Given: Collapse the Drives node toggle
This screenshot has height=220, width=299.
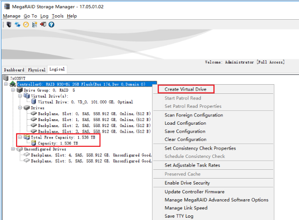Looking at the screenshot, I should coord(20,108).
